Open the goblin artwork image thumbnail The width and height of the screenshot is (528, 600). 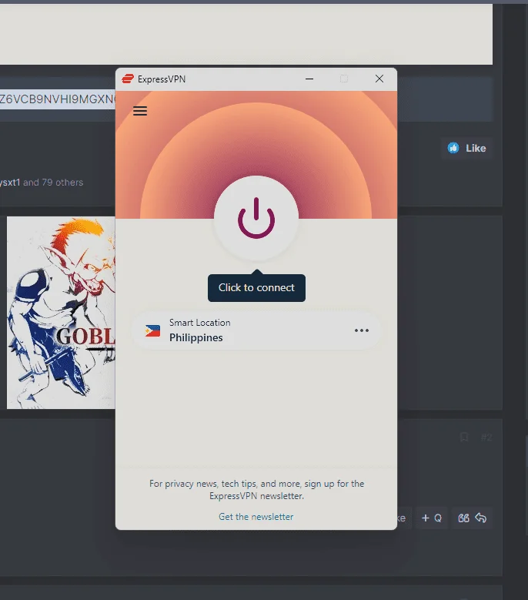(61, 313)
